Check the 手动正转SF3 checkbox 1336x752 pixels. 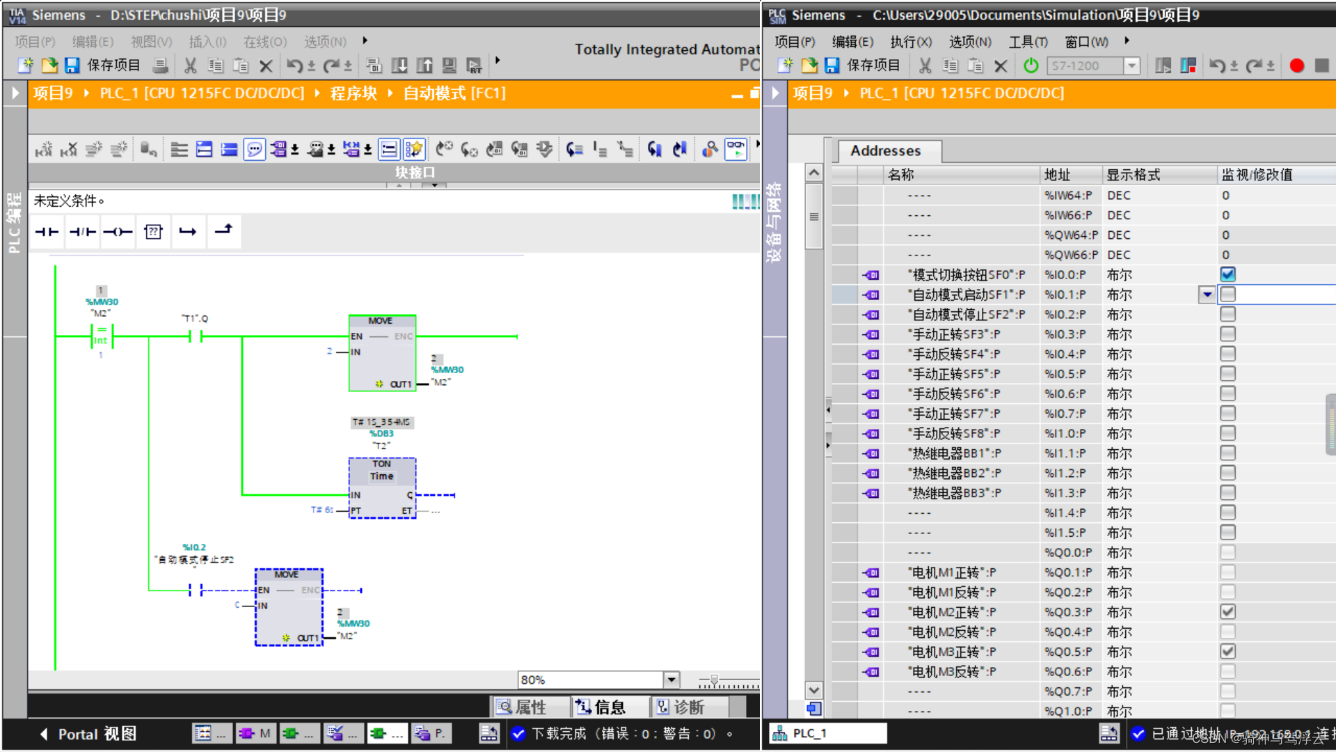[1227, 334]
